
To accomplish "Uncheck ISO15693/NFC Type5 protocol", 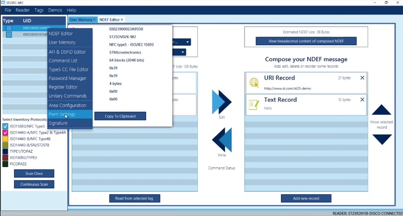I will point(5,126).
